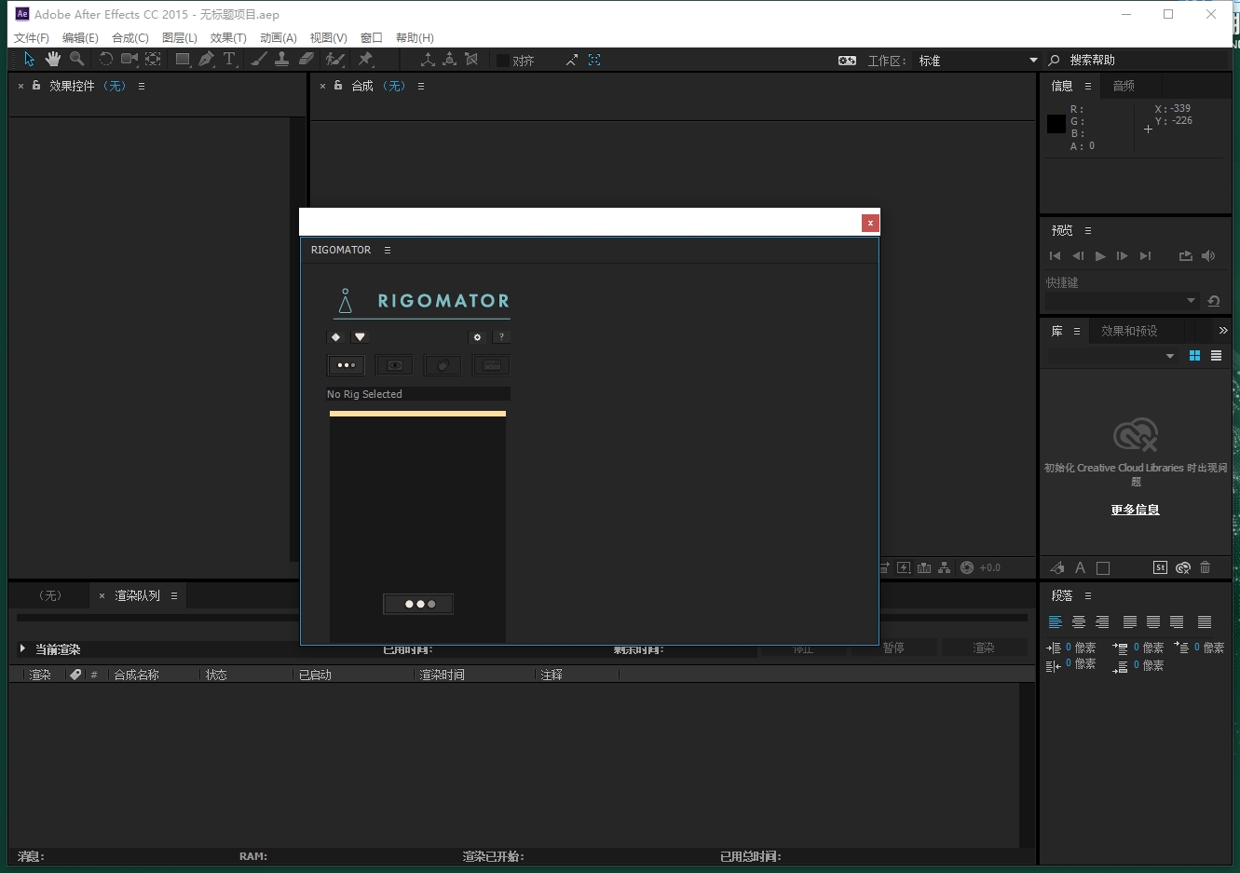Viewport: 1240px width, 873px height.
Task: Select the Horizontal Type tool
Action: coord(229,59)
